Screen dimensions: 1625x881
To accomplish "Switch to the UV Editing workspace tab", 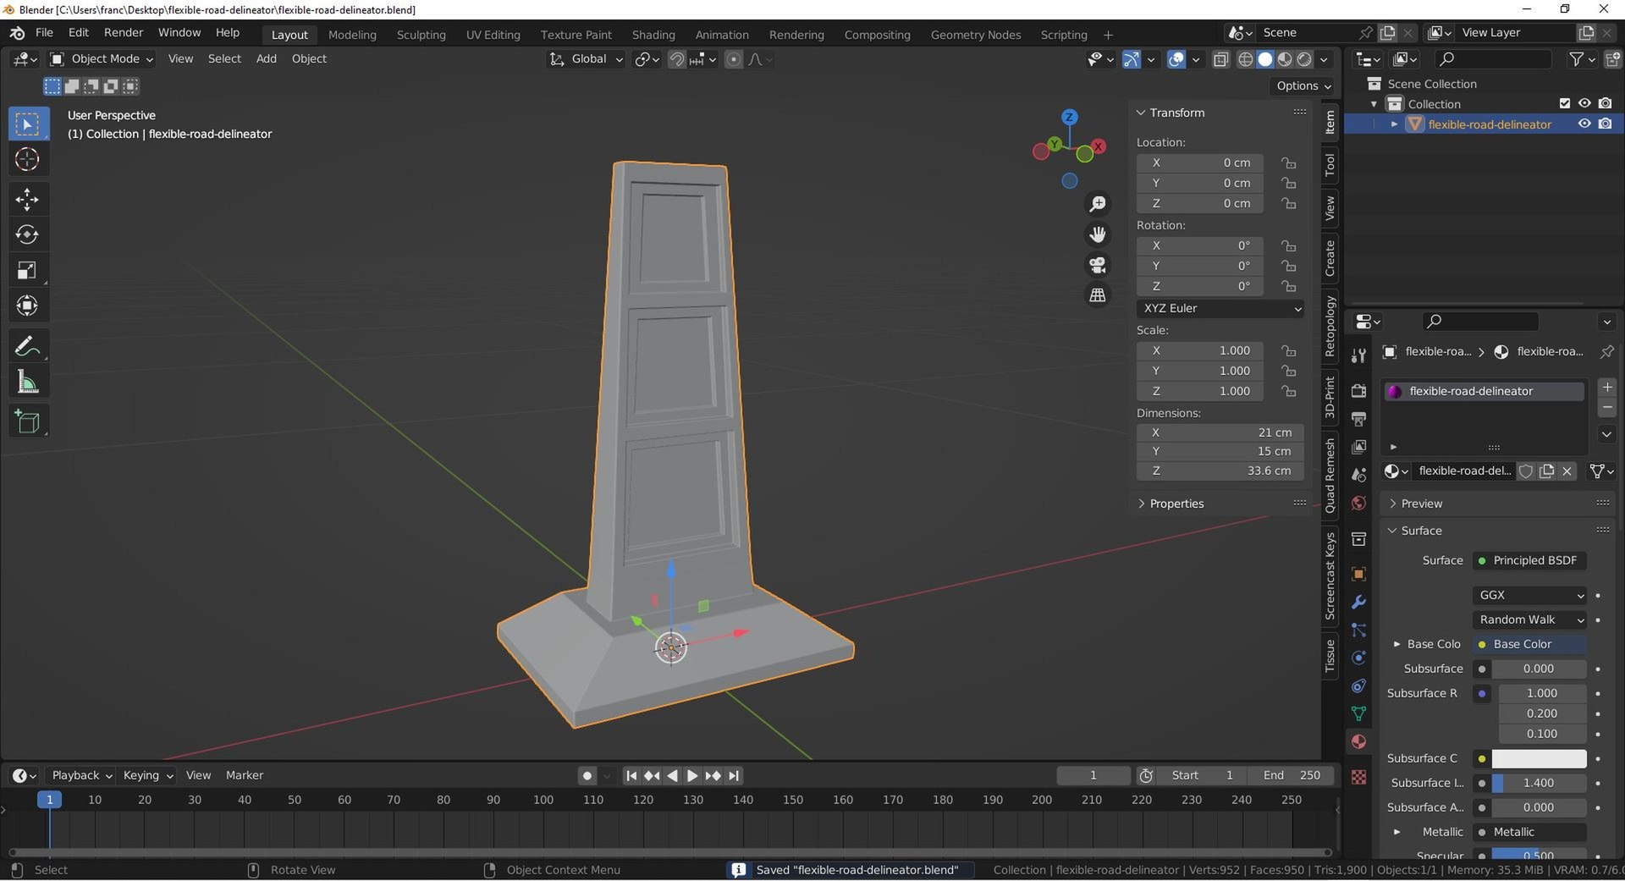I will pos(493,35).
